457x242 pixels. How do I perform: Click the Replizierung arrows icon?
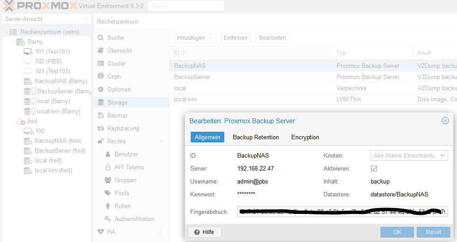(x=101, y=128)
